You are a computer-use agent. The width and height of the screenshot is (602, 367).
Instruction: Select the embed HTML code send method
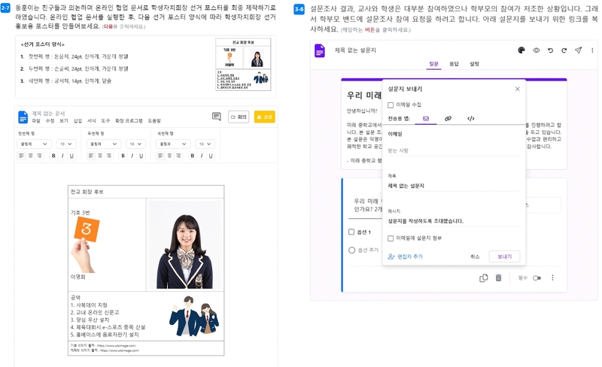[x=471, y=119]
